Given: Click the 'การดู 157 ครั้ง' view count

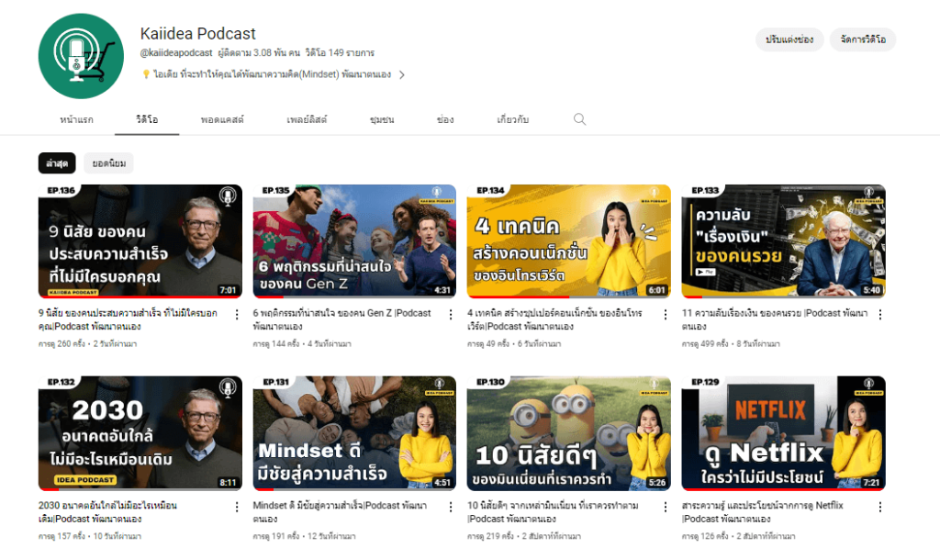Looking at the screenshot, I should coord(62,536).
